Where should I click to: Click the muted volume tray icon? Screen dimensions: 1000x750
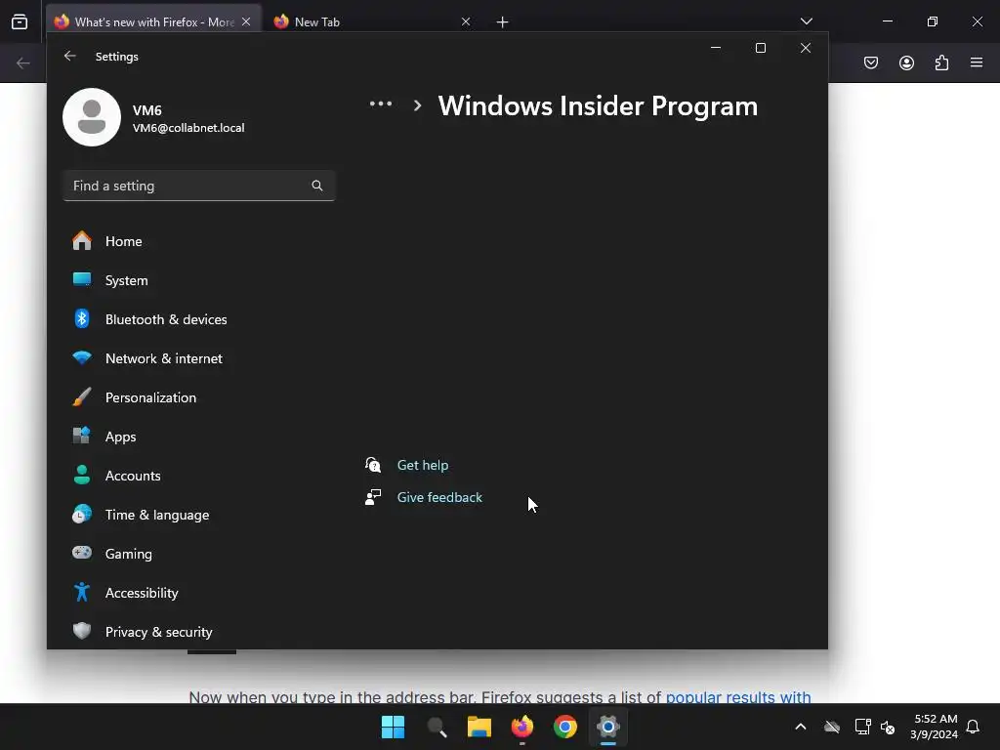tap(887, 727)
